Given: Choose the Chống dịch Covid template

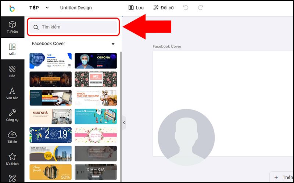Looking at the screenshot, I should coord(51,61).
